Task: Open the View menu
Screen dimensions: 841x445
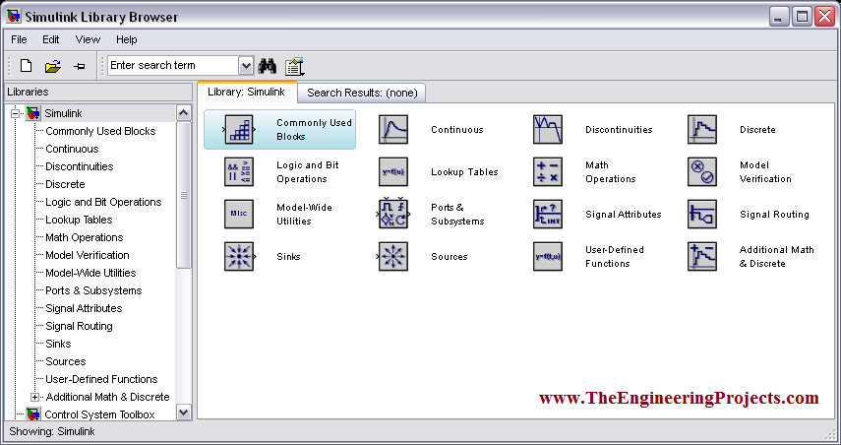Action: click(88, 39)
